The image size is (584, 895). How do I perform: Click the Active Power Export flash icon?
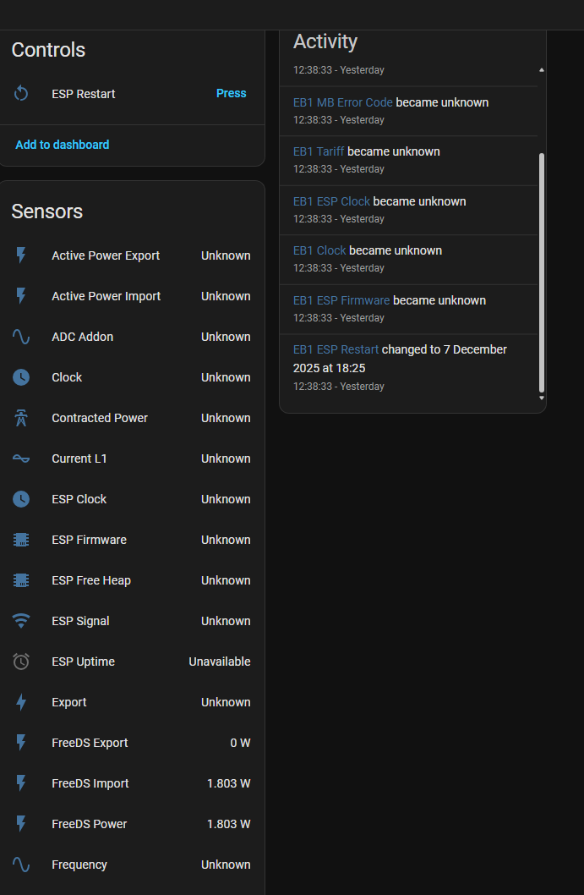tap(21, 255)
